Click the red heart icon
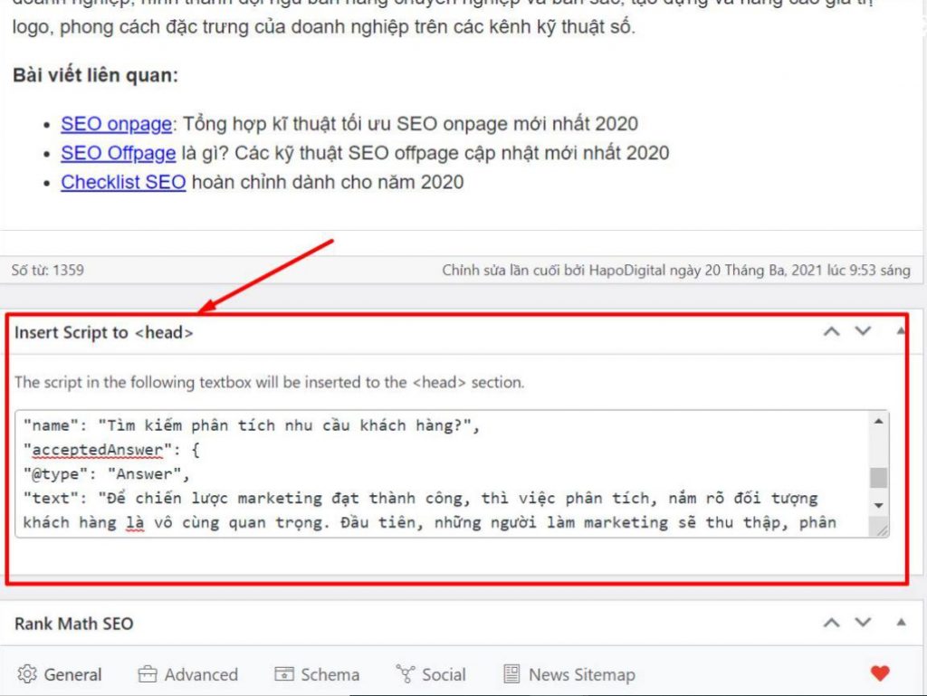The height and width of the screenshot is (696, 927). point(880,673)
